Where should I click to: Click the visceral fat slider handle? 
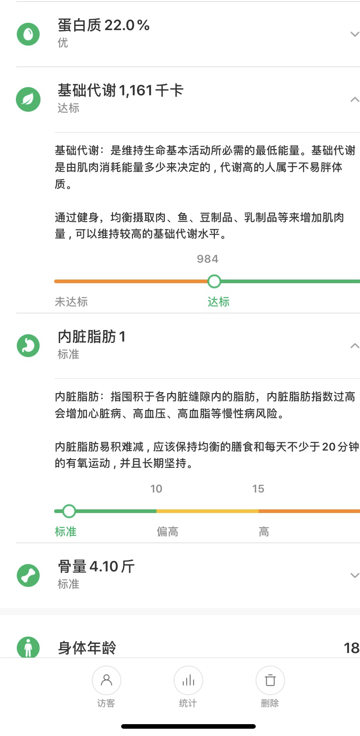(69, 511)
